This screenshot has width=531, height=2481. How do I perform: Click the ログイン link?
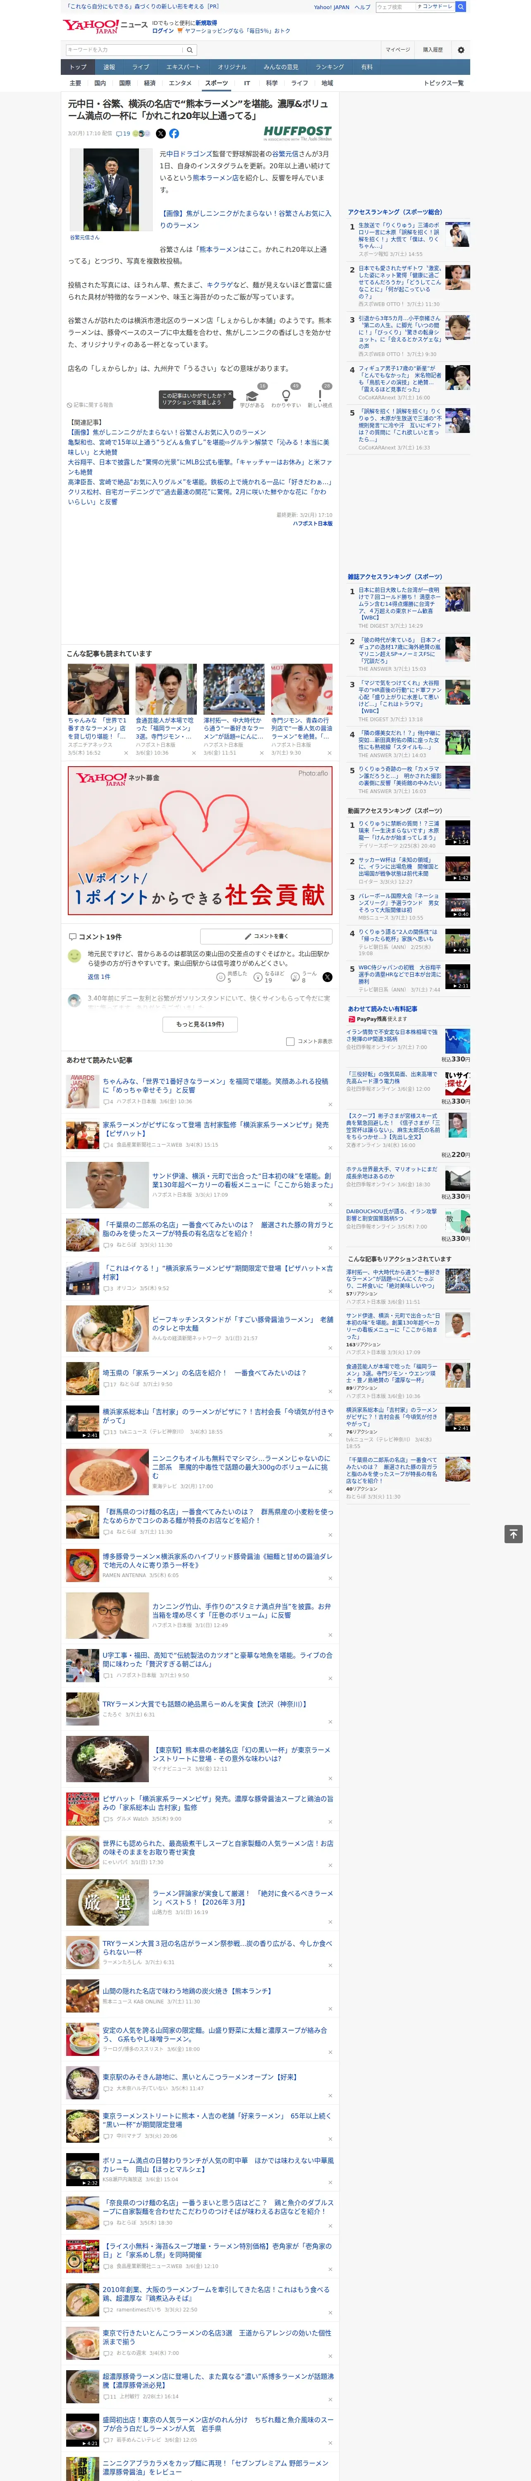pyautogui.click(x=163, y=31)
